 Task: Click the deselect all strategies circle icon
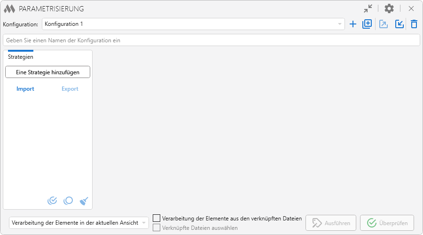point(68,201)
